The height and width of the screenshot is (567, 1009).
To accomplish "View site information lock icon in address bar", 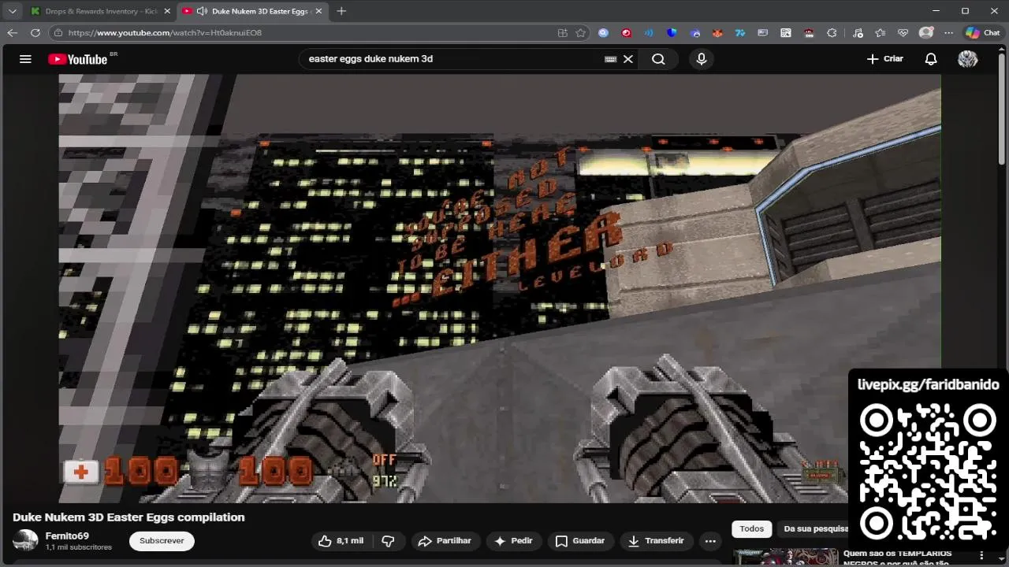I will coord(58,33).
